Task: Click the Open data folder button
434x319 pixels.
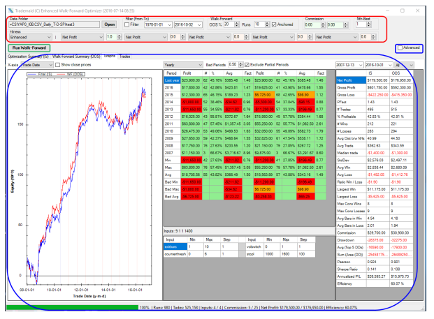Action: coord(110,23)
